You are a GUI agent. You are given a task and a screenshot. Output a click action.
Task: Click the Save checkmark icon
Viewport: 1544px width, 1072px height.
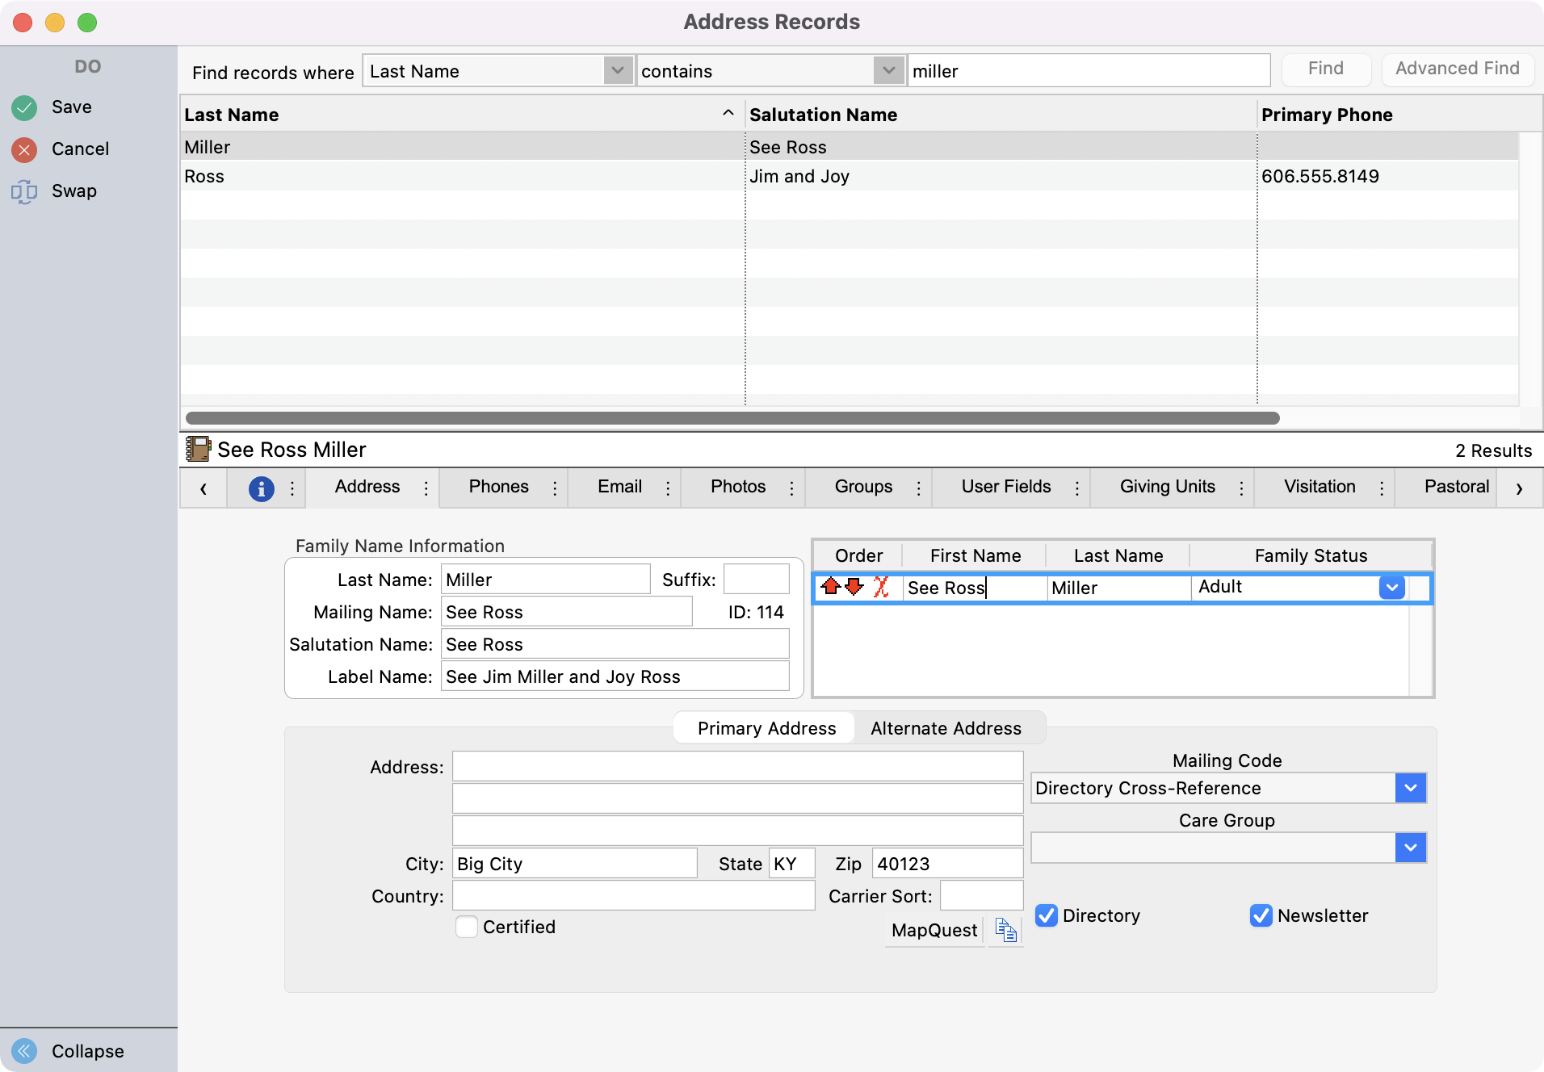[23, 107]
